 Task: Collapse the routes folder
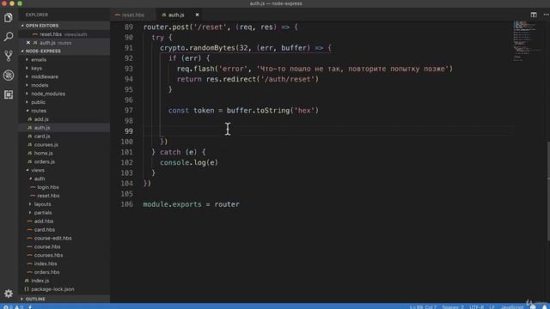pyautogui.click(x=39, y=111)
